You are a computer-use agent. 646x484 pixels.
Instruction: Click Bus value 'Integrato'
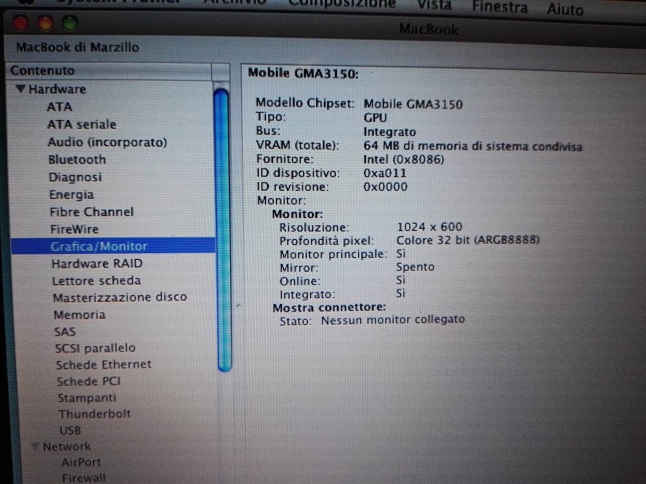pos(390,132)
